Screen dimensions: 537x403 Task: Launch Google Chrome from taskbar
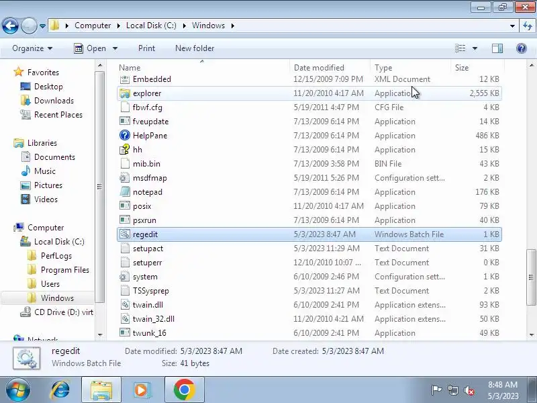(x=184, y=390)
